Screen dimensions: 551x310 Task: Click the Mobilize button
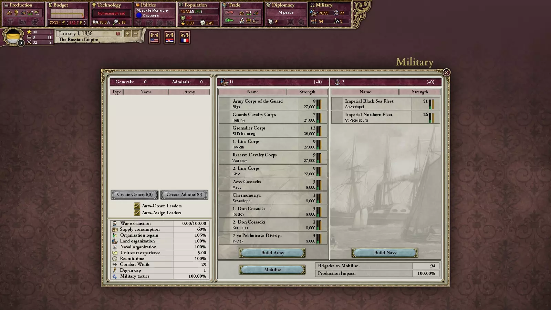(272, 270)
